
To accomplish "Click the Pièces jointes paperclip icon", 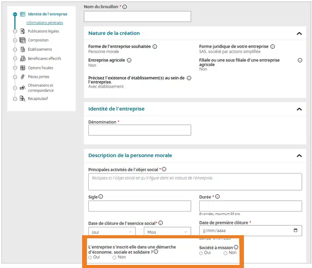I will [x=23, y=77].
